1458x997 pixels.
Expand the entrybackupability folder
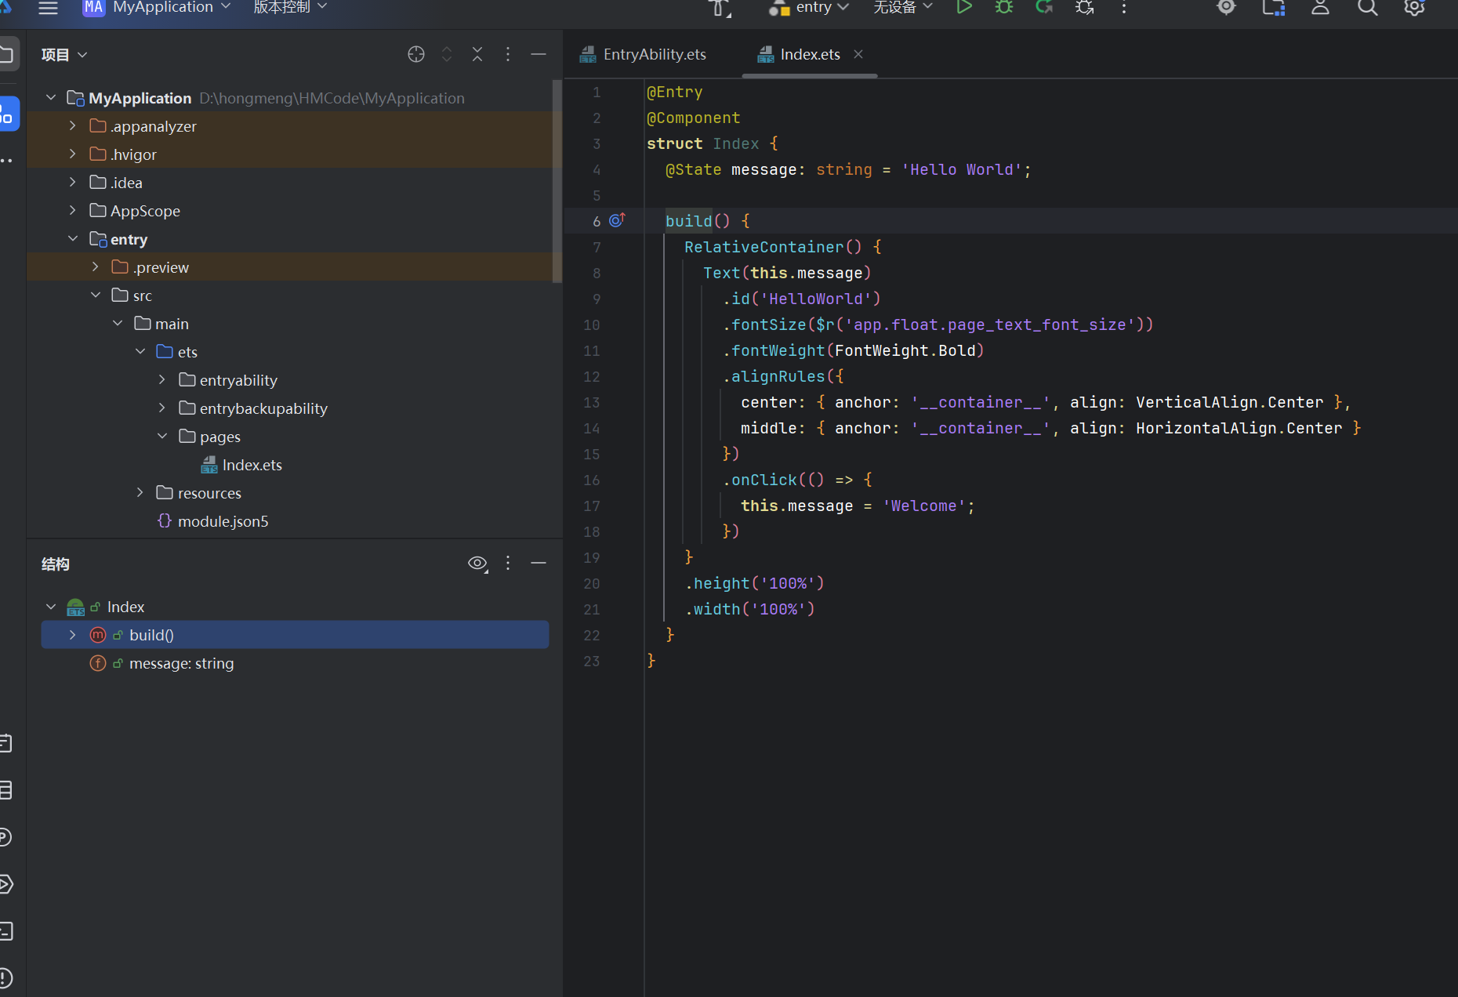[x=162, y=408]
